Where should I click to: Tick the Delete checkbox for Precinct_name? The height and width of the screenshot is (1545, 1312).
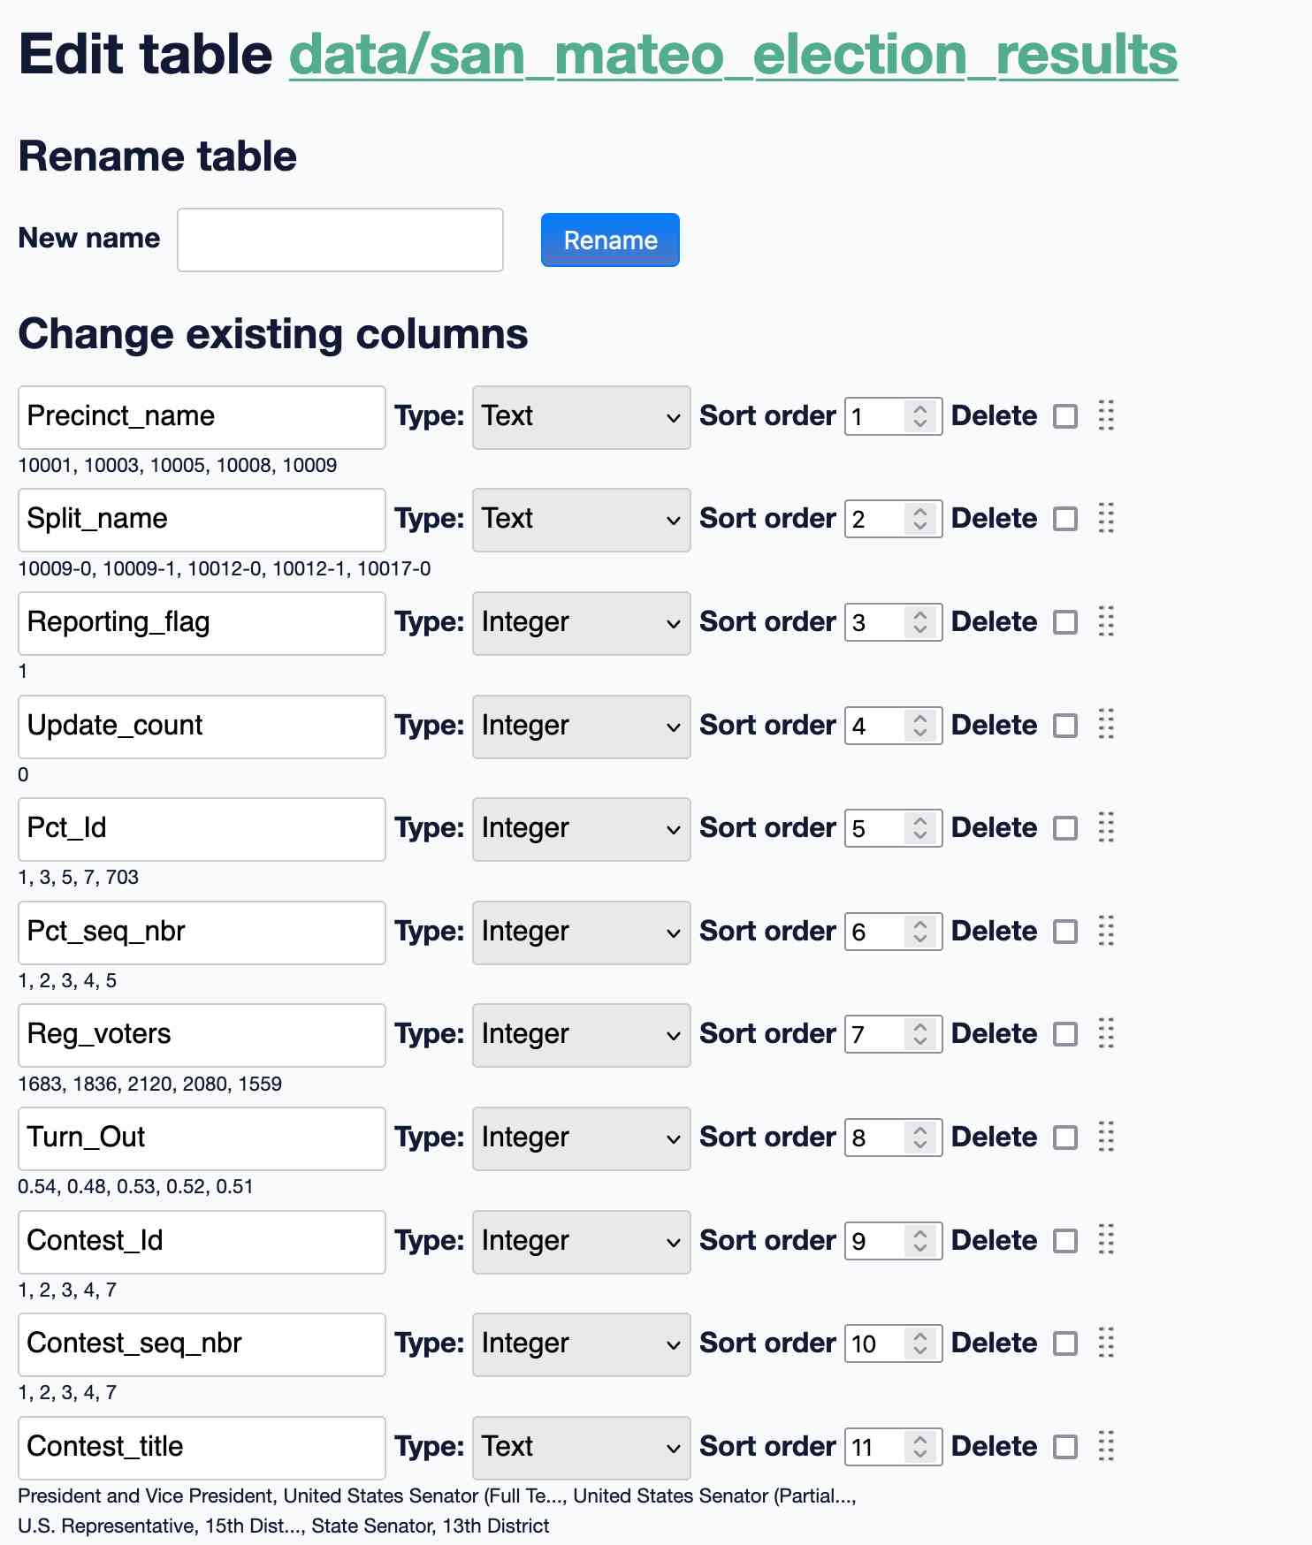click(1065, 416)
